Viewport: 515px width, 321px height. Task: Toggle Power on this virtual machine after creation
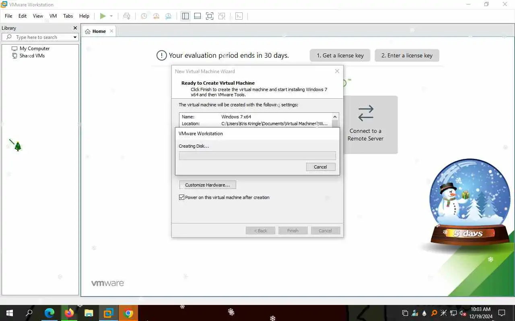click(x=182, y=197)
